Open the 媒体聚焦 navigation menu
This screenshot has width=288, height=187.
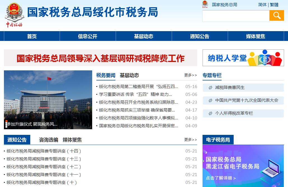(x=256, y=36)
